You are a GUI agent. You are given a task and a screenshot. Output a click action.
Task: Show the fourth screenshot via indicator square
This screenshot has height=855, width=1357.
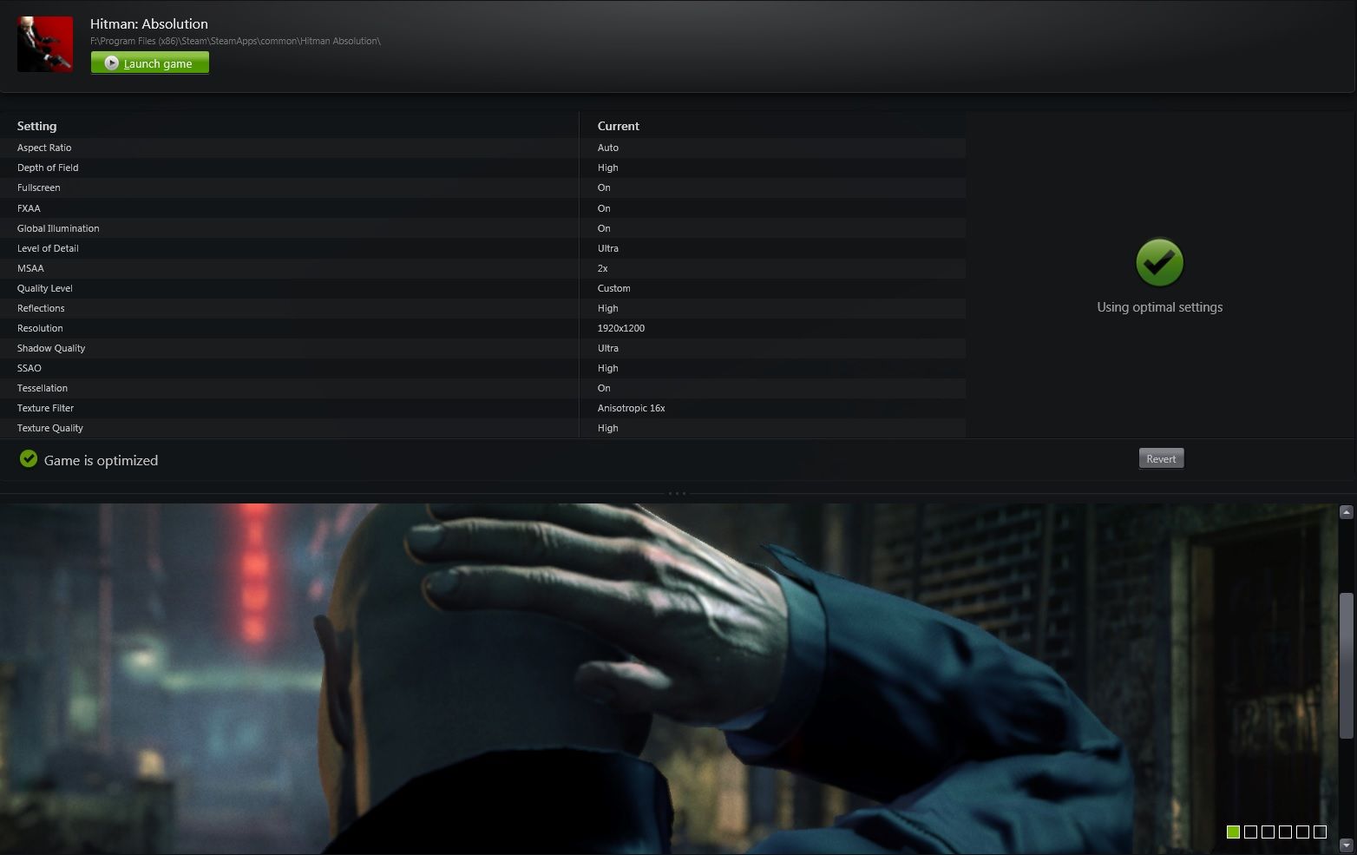[x=1285, y=832]
